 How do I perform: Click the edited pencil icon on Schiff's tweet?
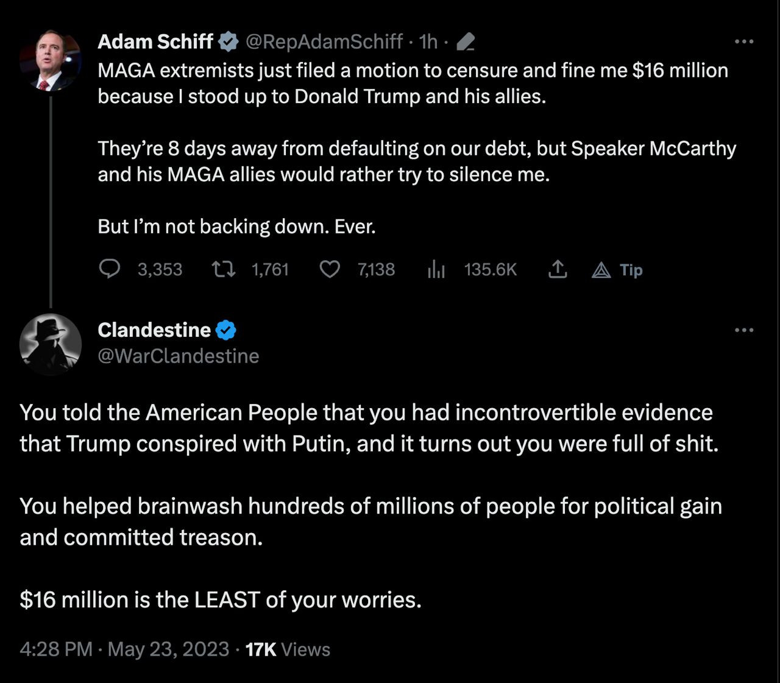[x=465, y=42]
